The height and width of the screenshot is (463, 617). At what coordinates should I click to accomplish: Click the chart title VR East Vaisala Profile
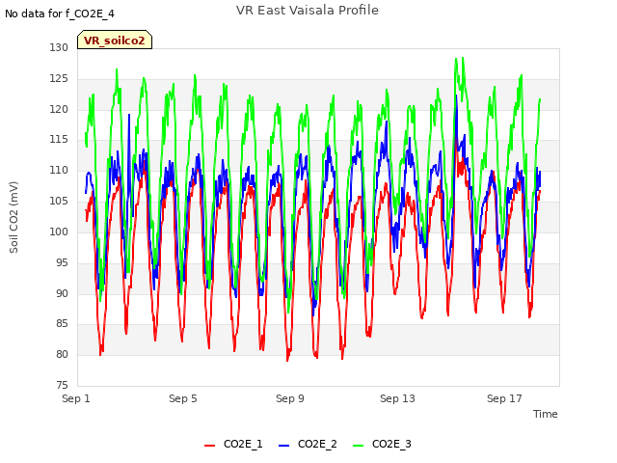(x=308, y=11)
